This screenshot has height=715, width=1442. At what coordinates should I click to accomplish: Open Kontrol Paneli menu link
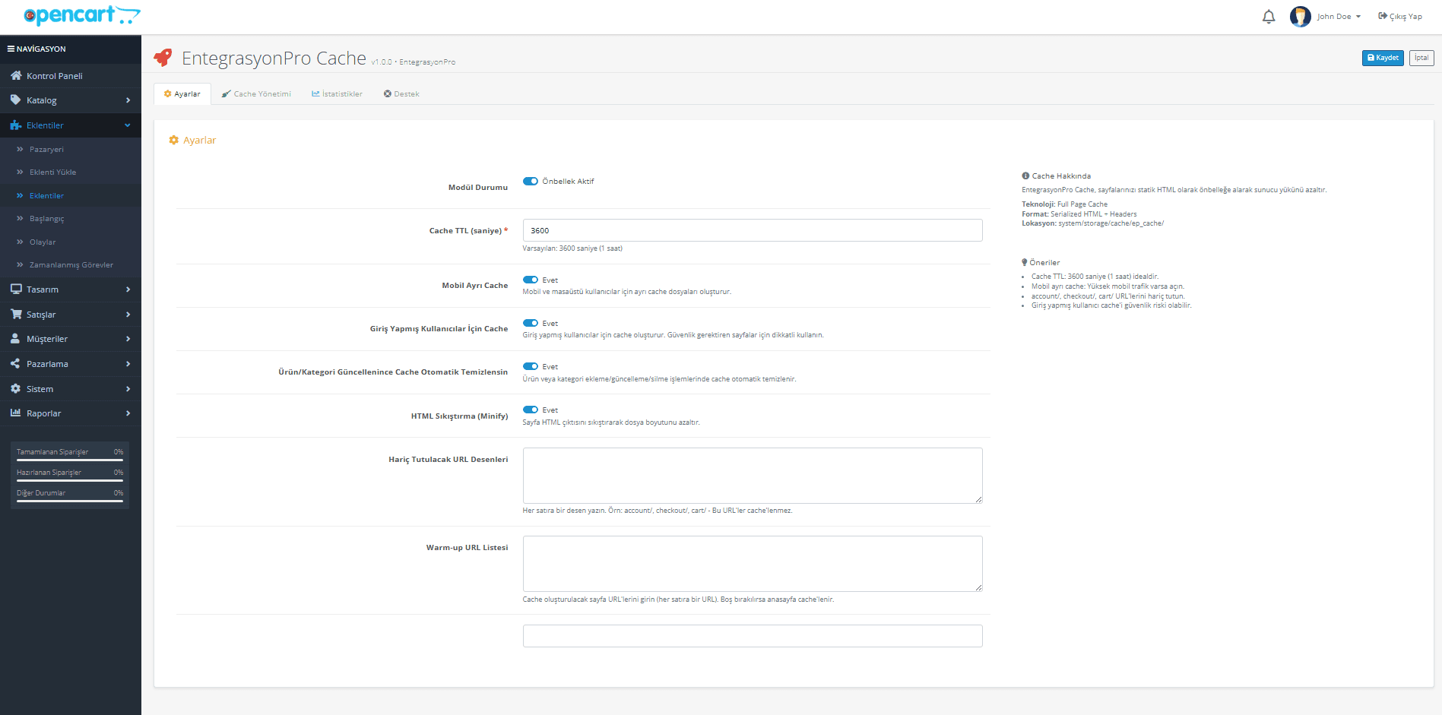[x=71, y=76]
